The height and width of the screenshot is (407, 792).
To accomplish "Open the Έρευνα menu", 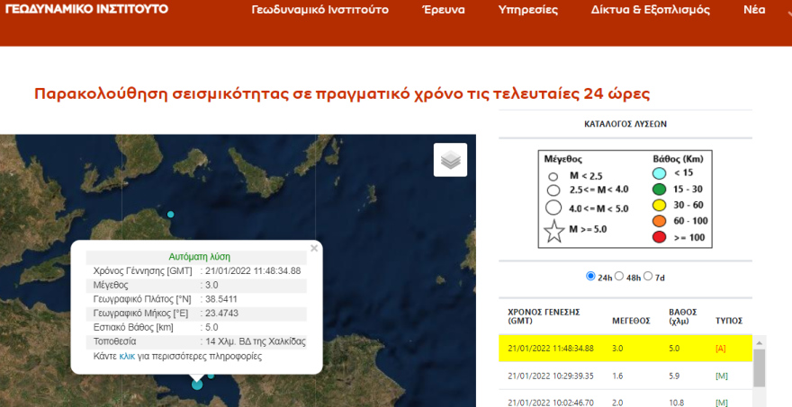I will click(x=444, y=10).
